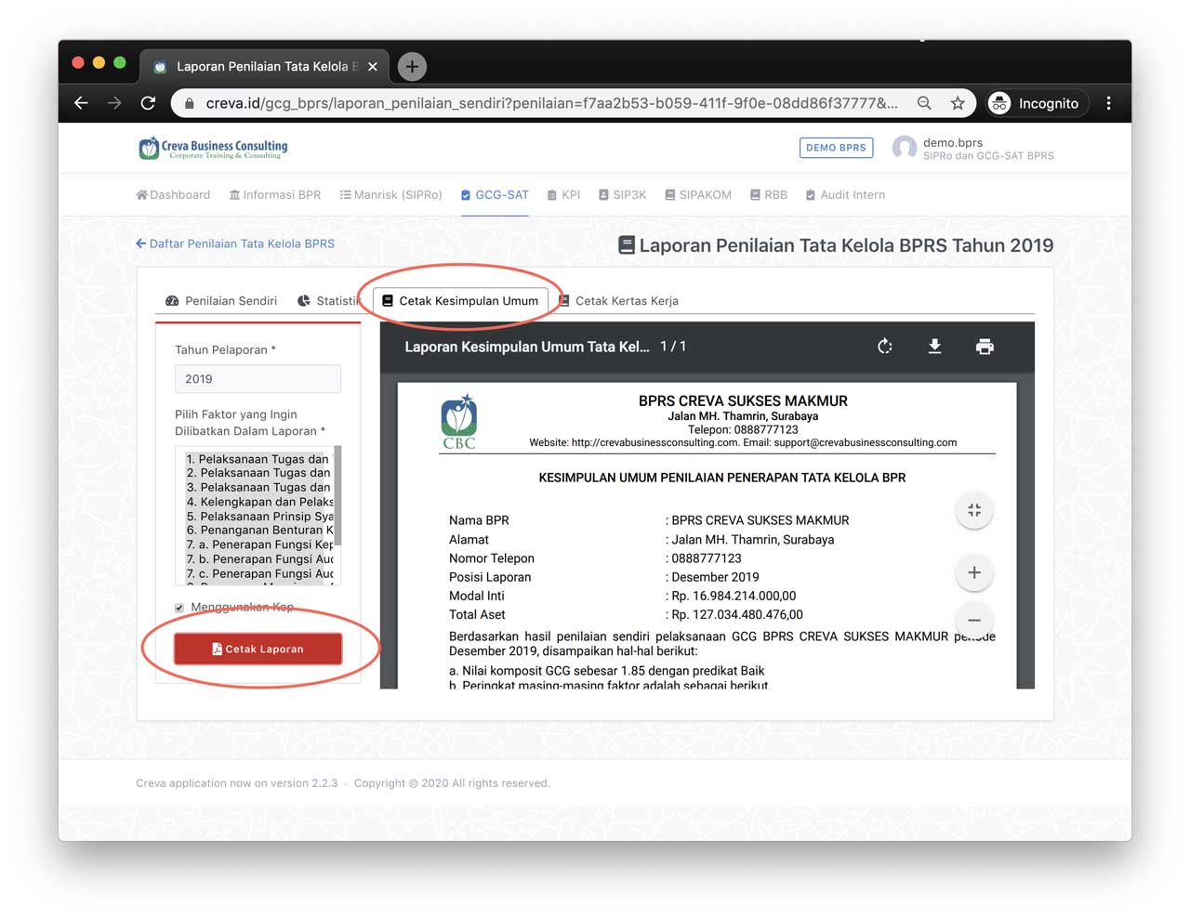Select Cetak Kesimpulan Umum tab

point(460,301)
